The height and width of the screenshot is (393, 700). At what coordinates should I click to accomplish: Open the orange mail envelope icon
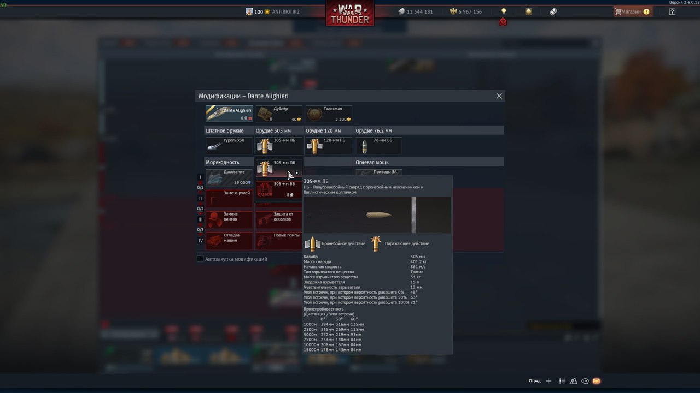click(x=597, y=381)
